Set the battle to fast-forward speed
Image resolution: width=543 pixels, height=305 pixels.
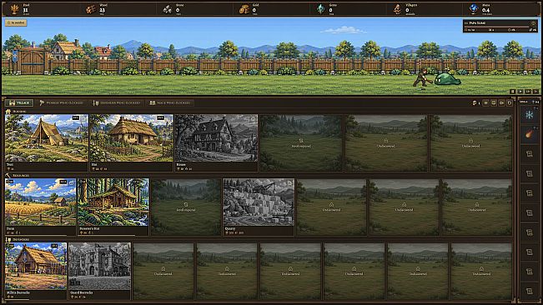[x=528, y=92]
